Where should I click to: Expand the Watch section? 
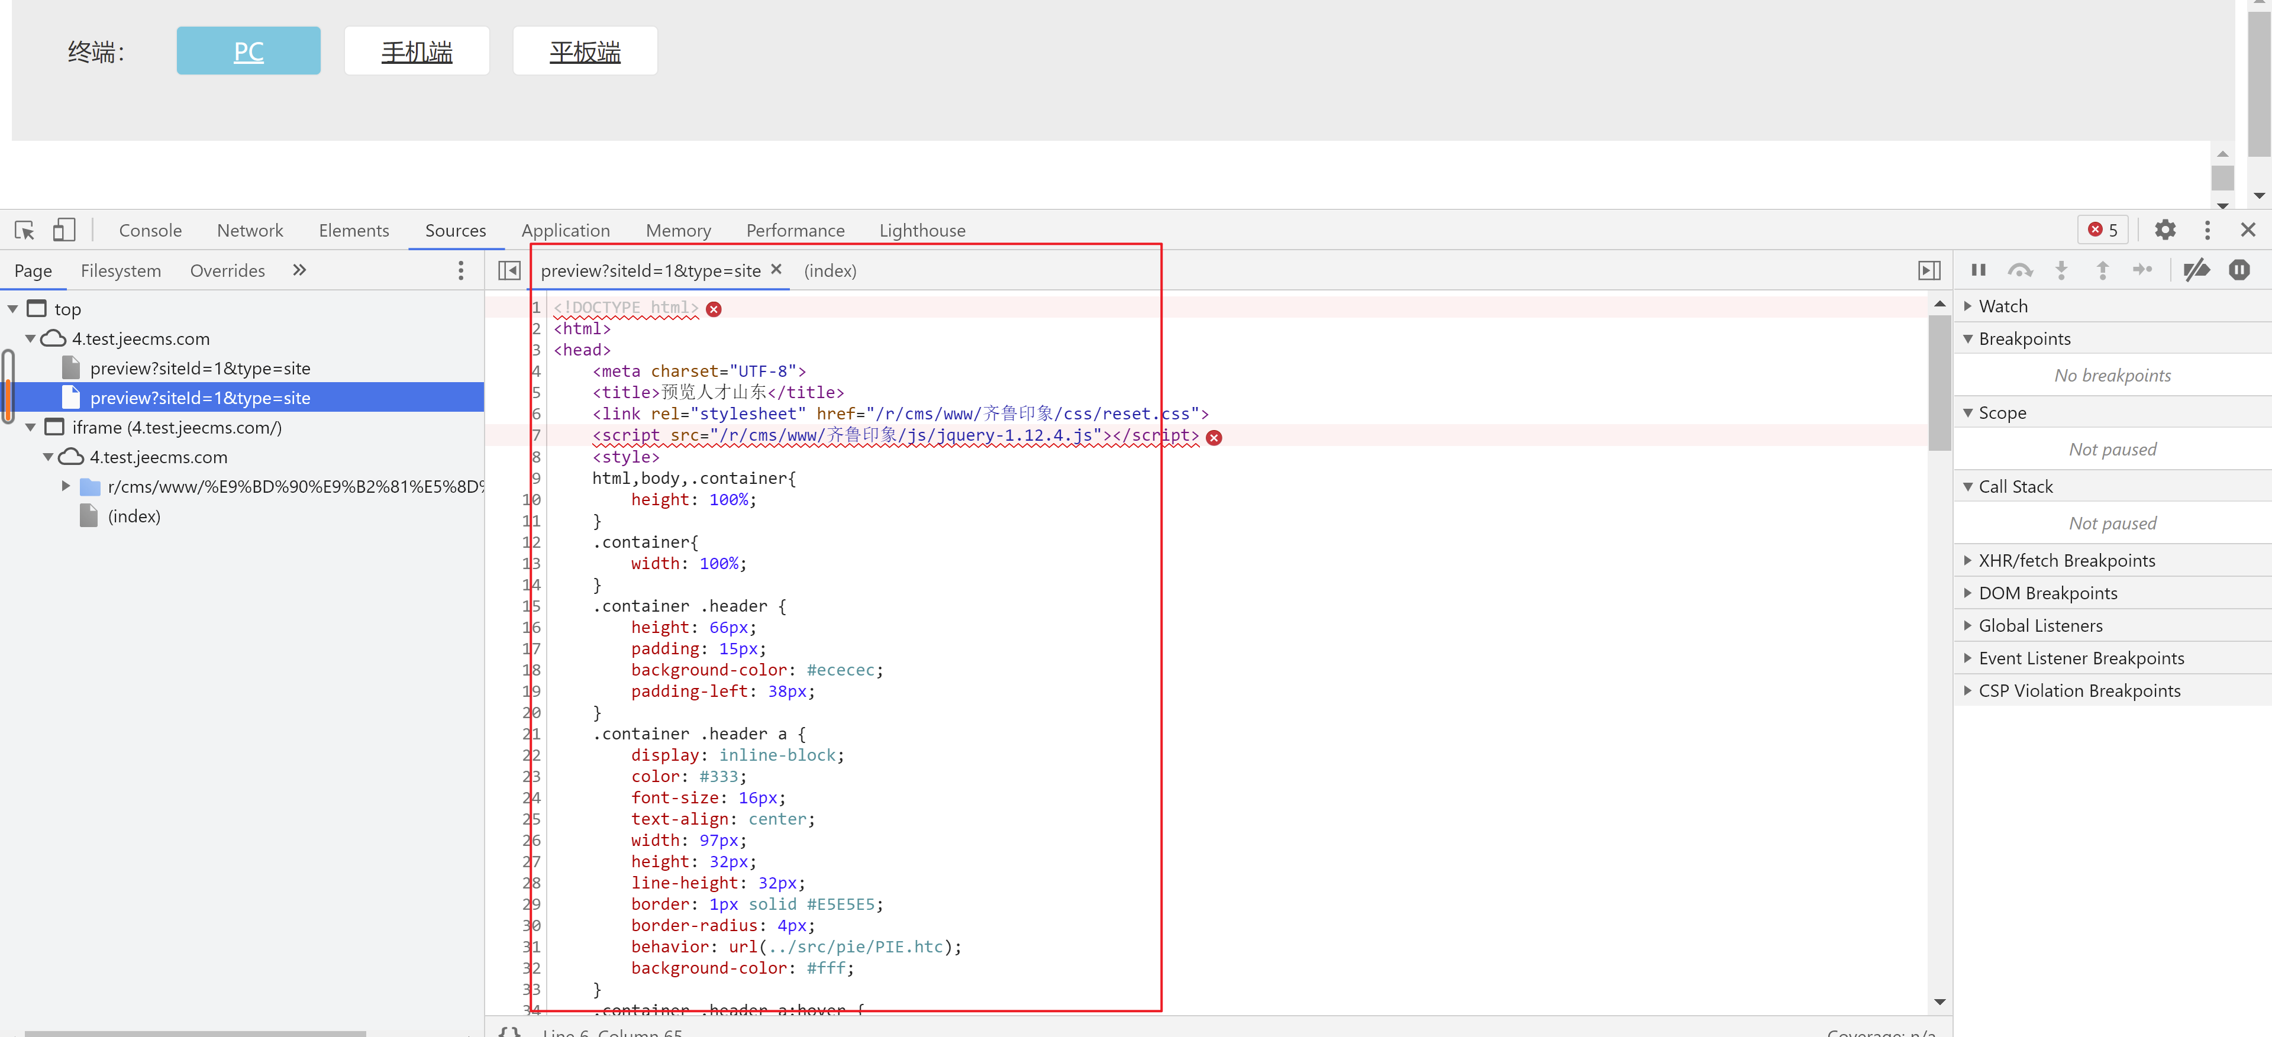2002,306
